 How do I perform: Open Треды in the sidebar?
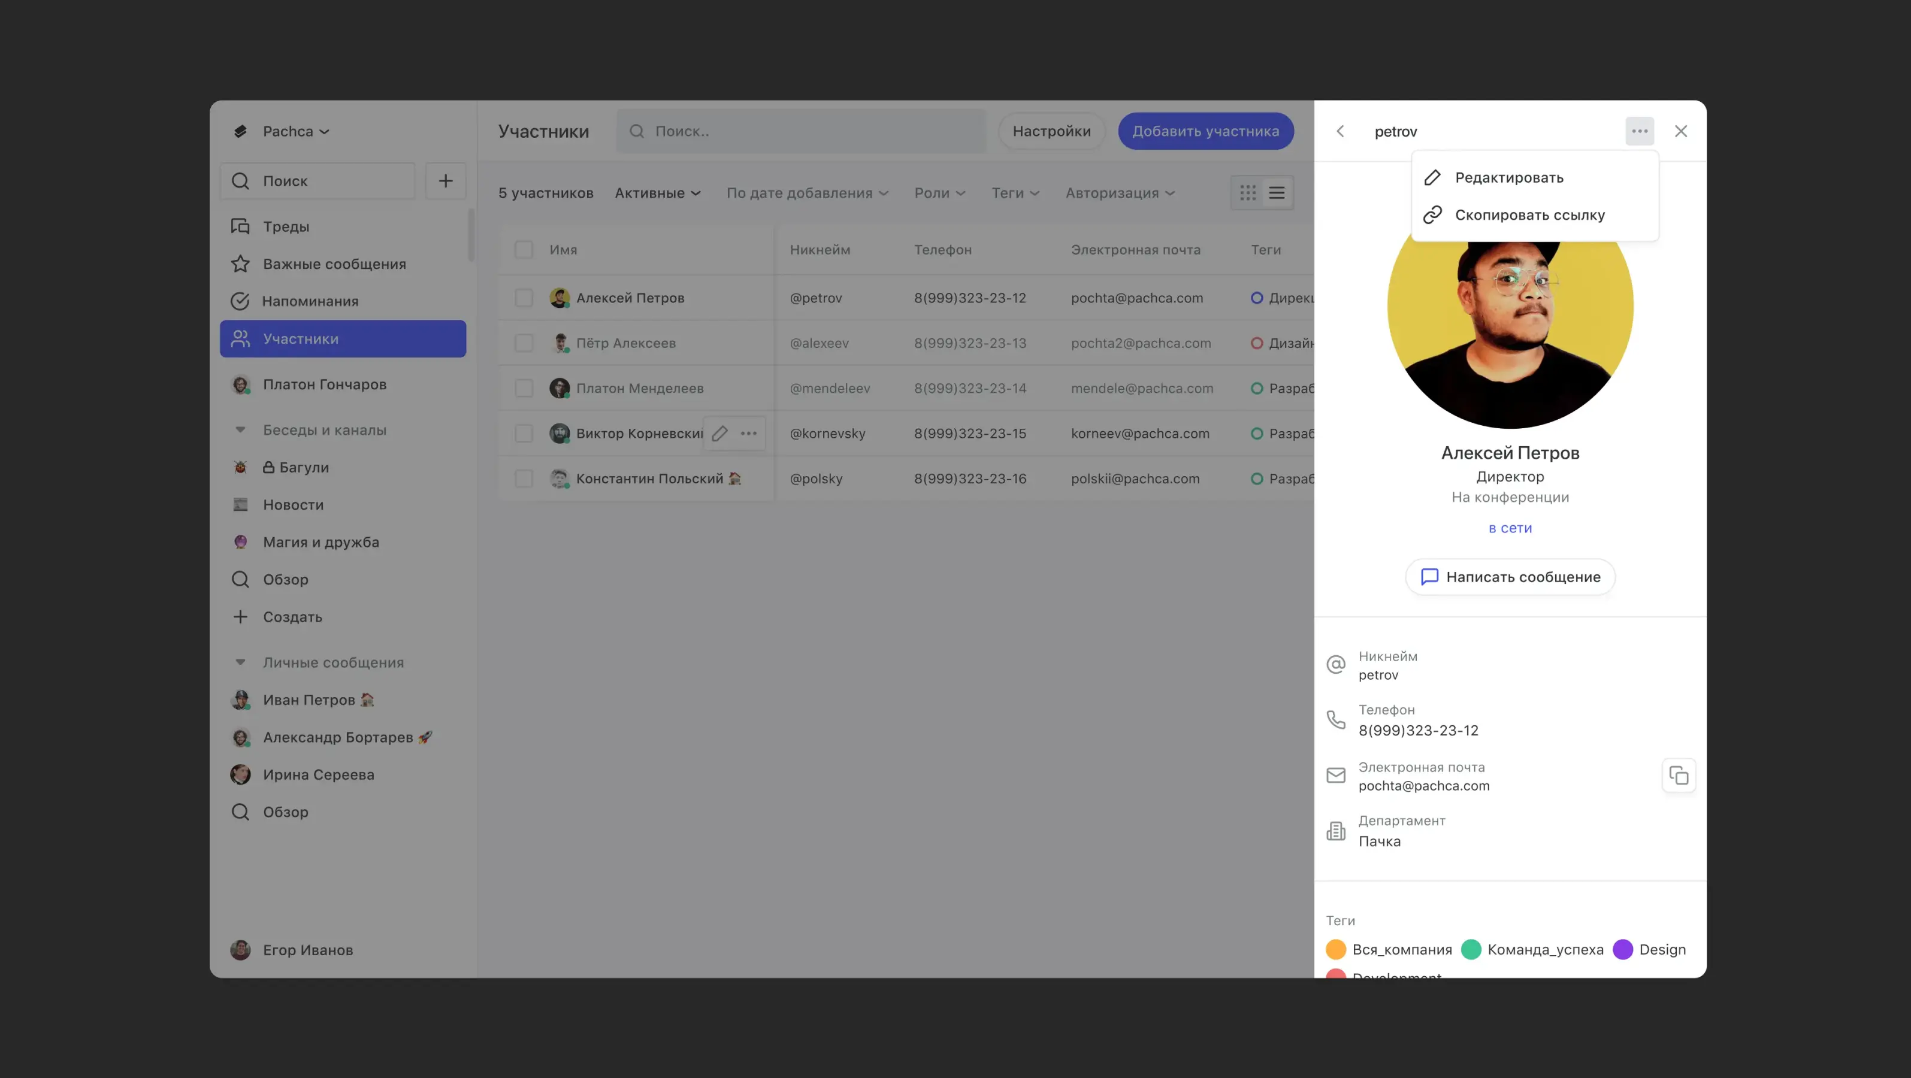286,226
